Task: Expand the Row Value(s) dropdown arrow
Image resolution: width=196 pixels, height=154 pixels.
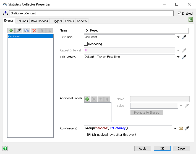Action: [175, 128]
